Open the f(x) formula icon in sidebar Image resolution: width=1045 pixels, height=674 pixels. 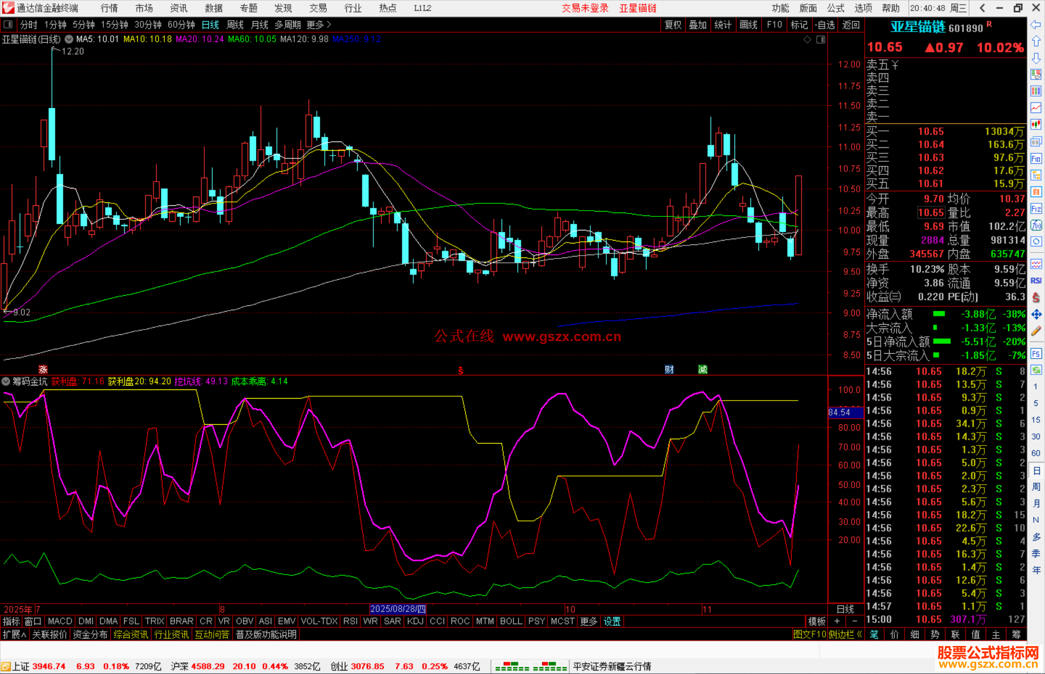point(1036,225)
